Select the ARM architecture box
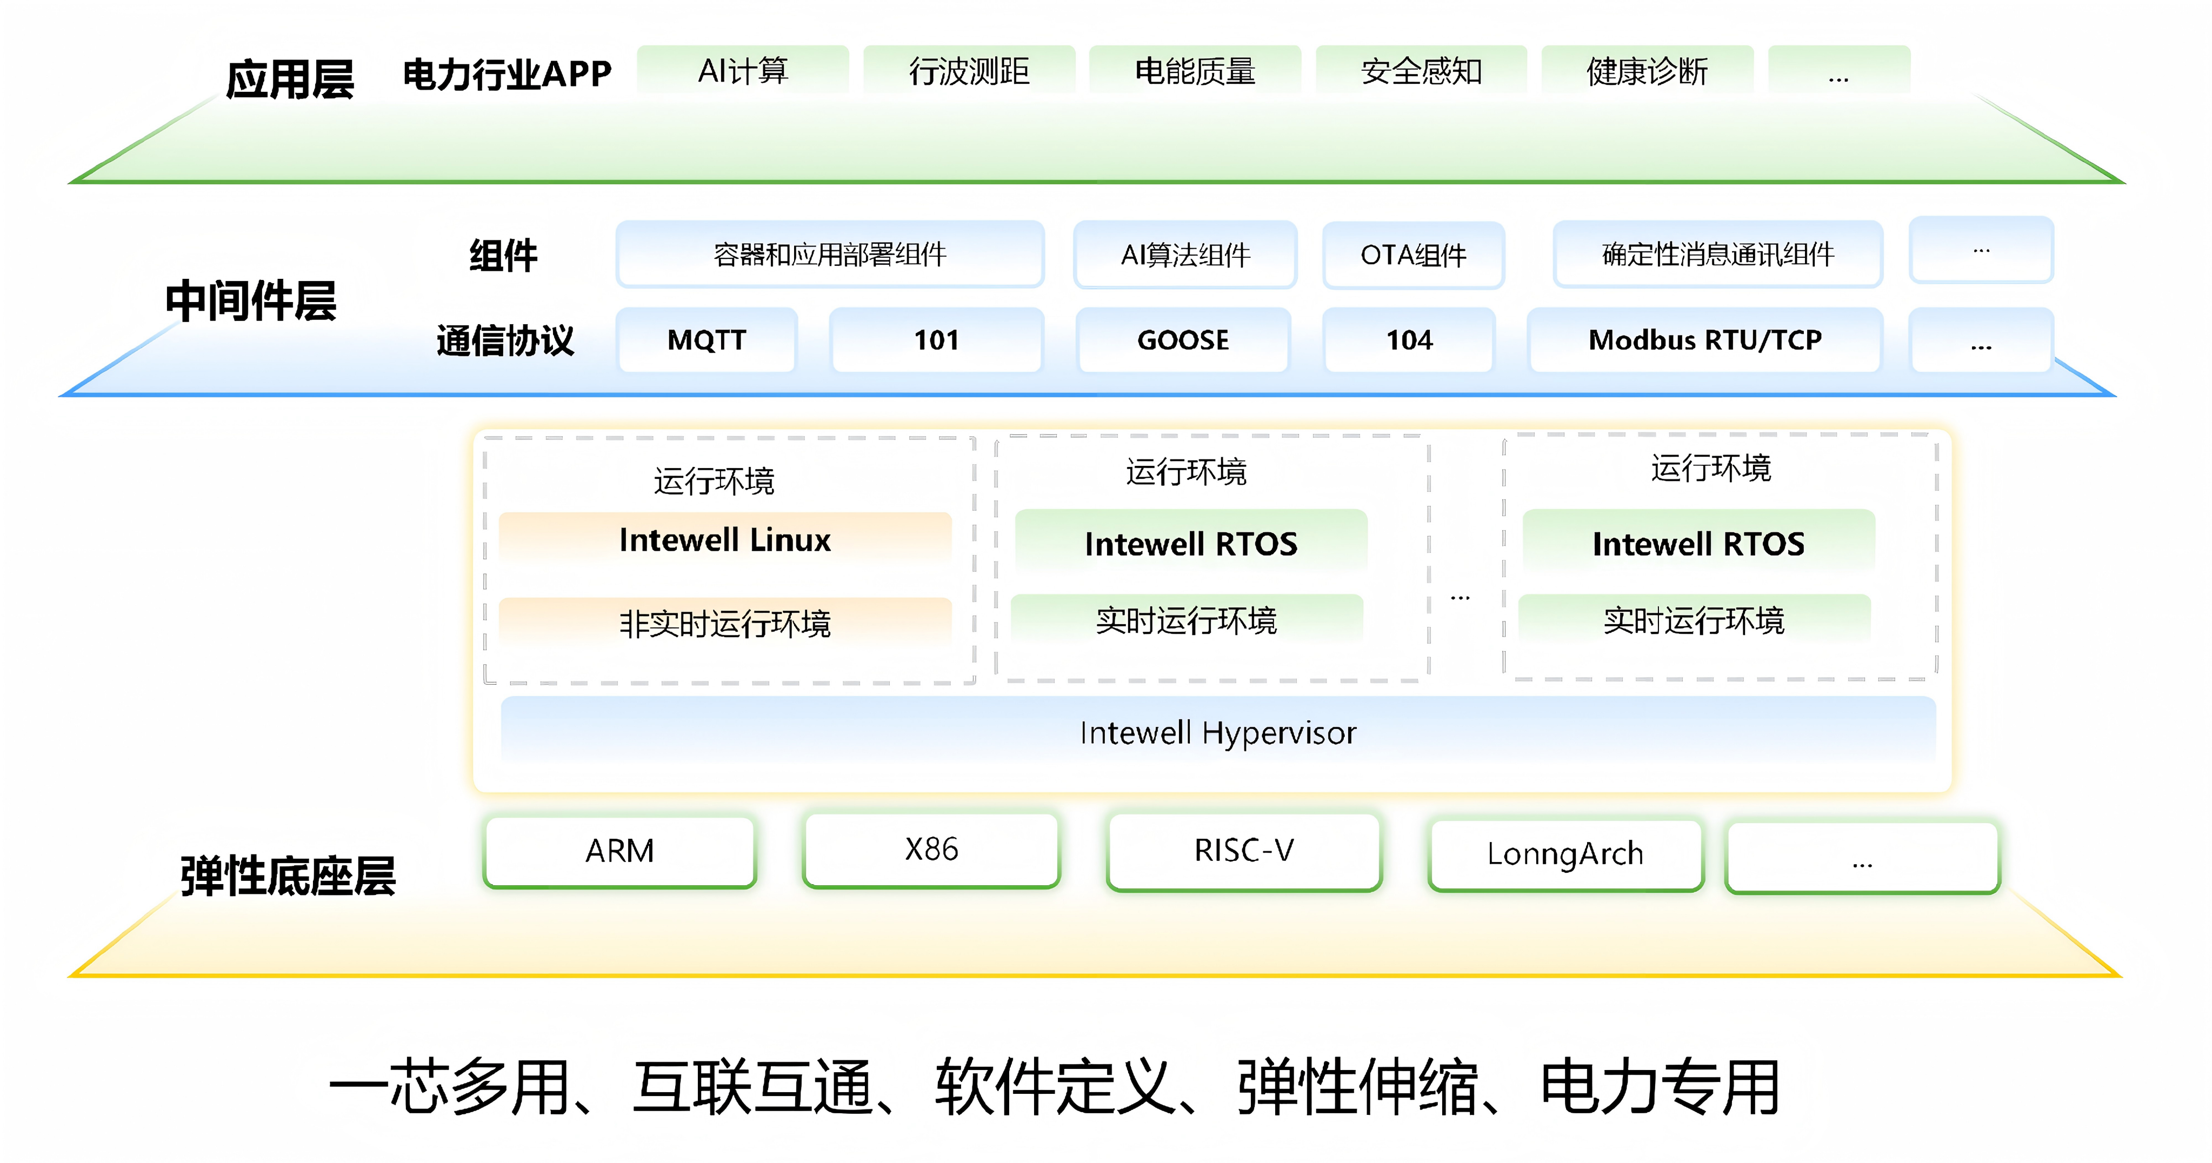 click(619, 851)
